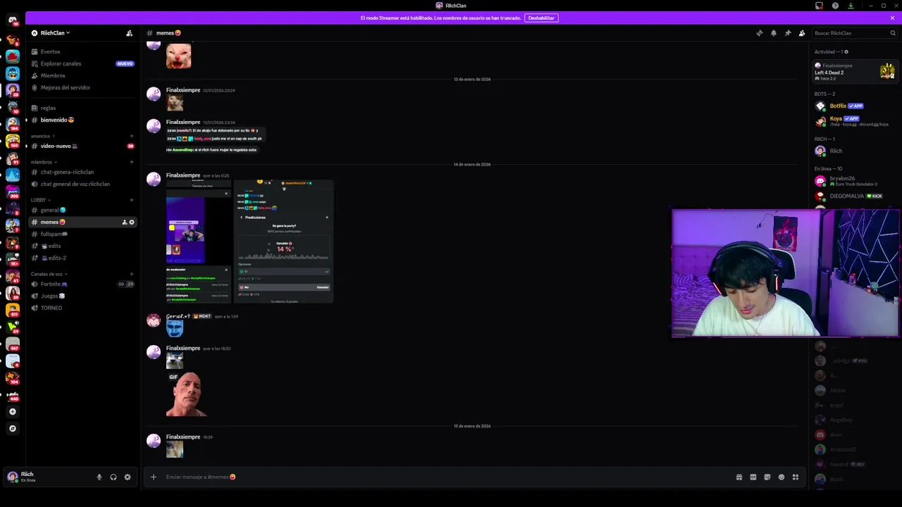
Task: Open threads icon in channel header
Action: pyautogui.click(x=760, y=33)
